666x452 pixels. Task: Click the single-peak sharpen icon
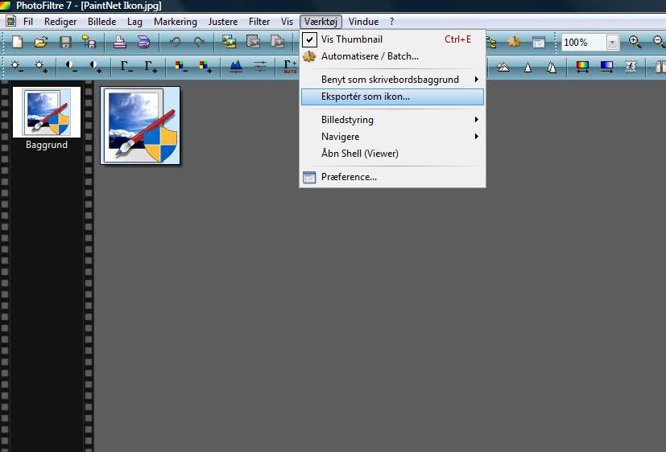[527, 67]
